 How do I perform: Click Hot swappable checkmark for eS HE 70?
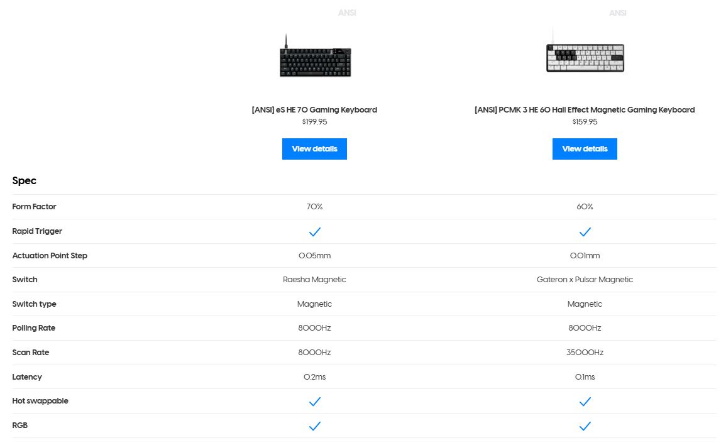click(x=315, y=401)
